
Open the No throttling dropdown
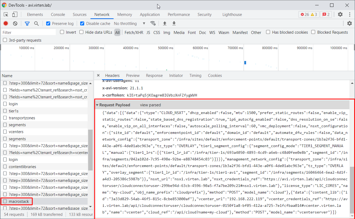point(130,24)
